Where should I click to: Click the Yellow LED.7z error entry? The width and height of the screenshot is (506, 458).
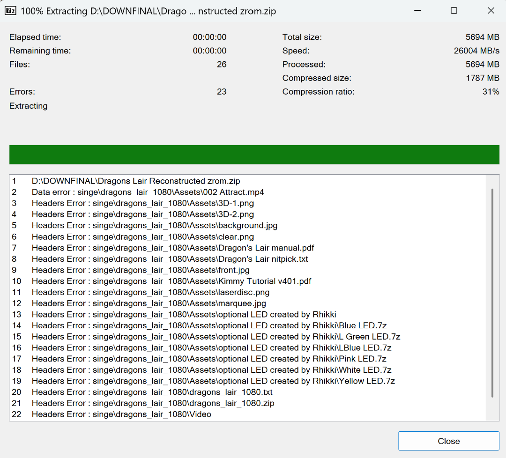pos(213,381)
